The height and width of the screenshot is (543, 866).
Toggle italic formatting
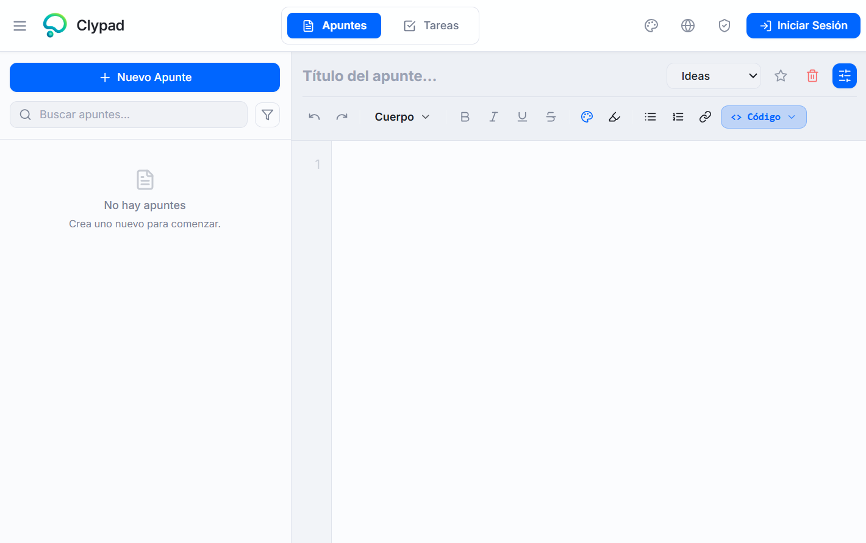[x=493, y=117]
